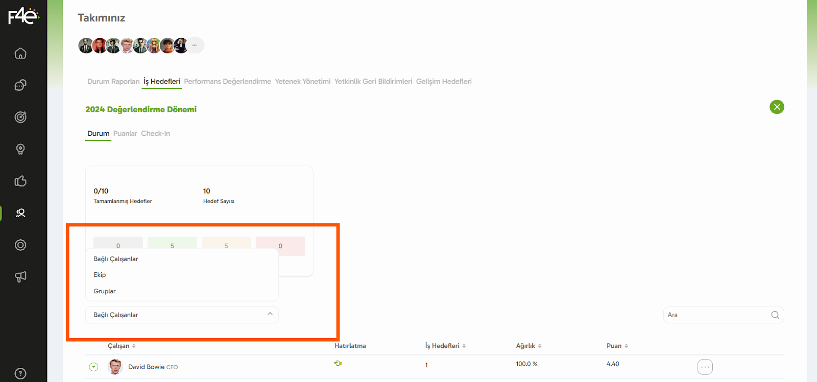The width and height of the screenshot is (817, 382).
Task: Collapse the Bağlı Çalışanlar dropdown
Action: (270, 315)
